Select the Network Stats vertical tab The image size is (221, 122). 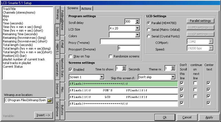63,67
